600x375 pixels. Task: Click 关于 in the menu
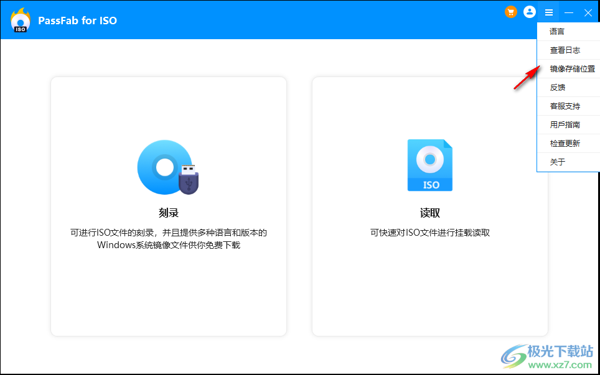[x=569, y=162]
